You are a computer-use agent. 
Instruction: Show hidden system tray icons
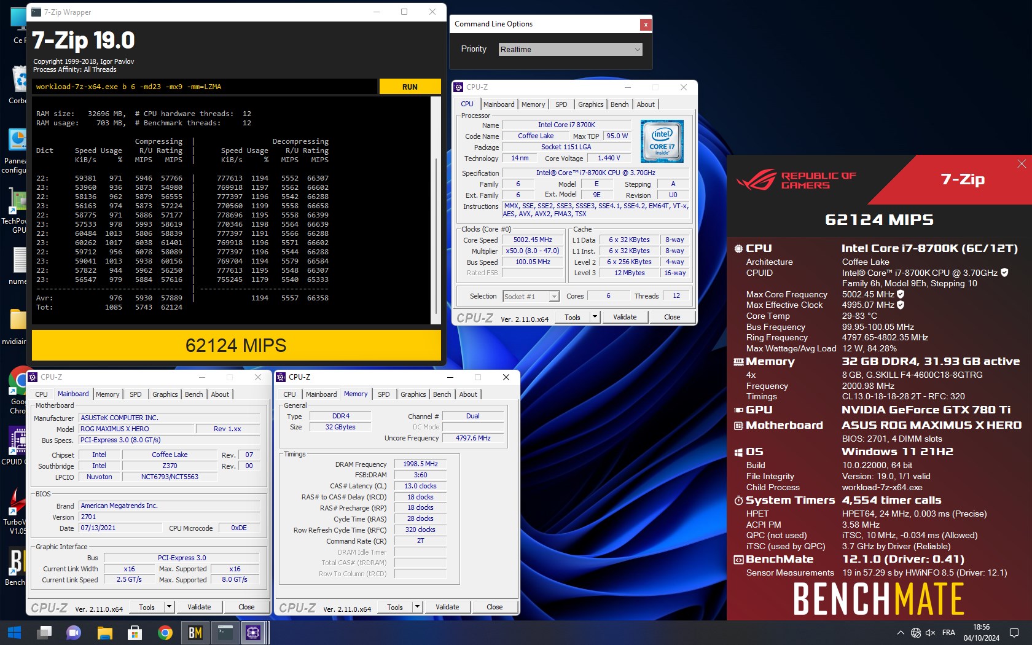(901, 633)
